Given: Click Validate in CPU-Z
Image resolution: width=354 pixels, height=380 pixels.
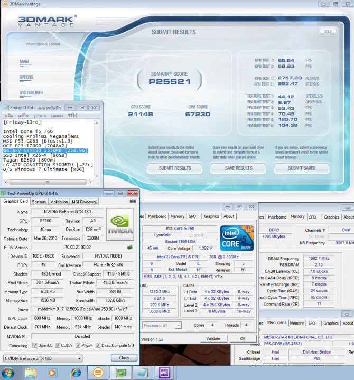Looking at the screenshot, I should [x=213, y=338].
